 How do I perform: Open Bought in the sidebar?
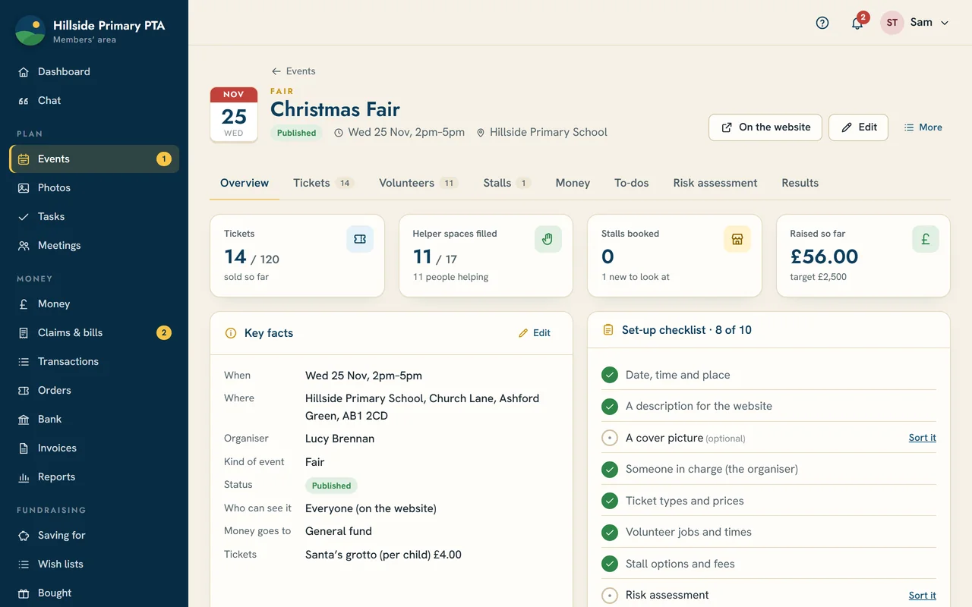(x=94, y=593)
